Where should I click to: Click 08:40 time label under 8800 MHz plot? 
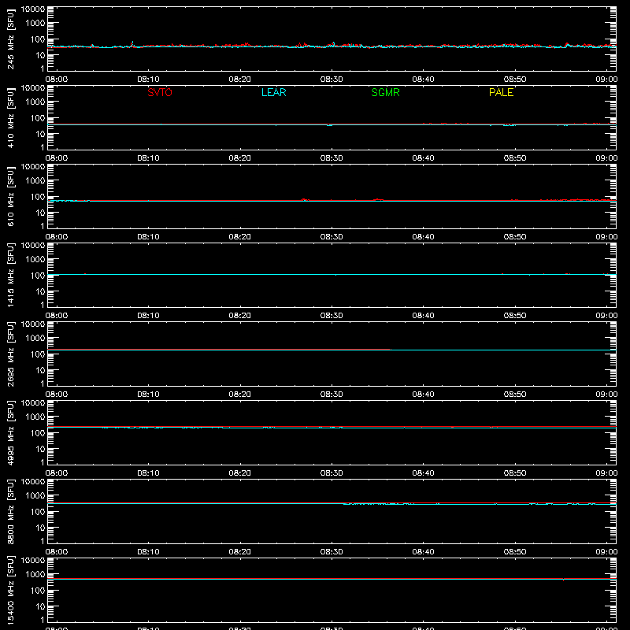tap(423, 552)
